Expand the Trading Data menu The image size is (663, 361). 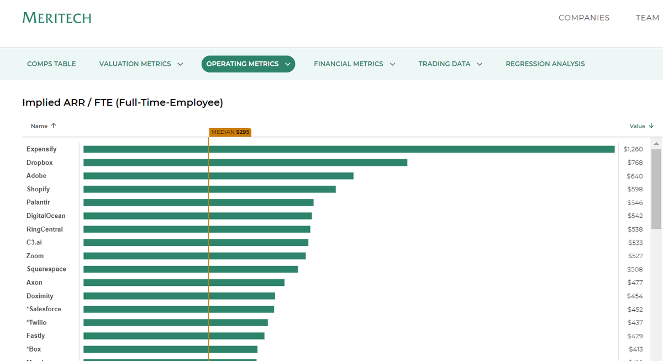click(x=450, y=64)
